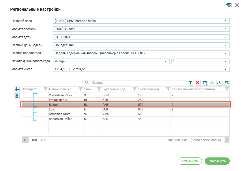Image resolution: width=241 pixels, height=171 pixels.
Task: Click the Сохранить button
Action: 217,161
